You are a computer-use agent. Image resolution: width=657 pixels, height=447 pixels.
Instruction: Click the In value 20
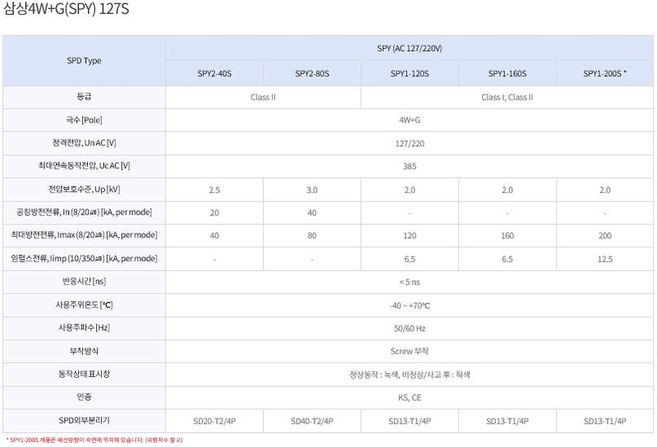pos(214,213)
